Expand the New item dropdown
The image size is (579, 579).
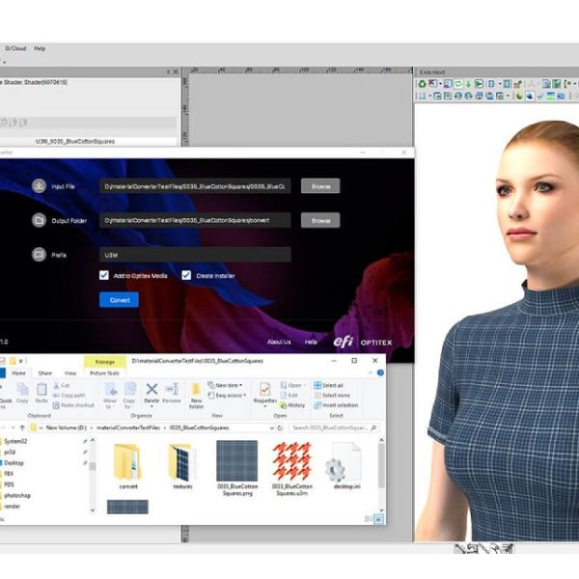tap(229, 385)
